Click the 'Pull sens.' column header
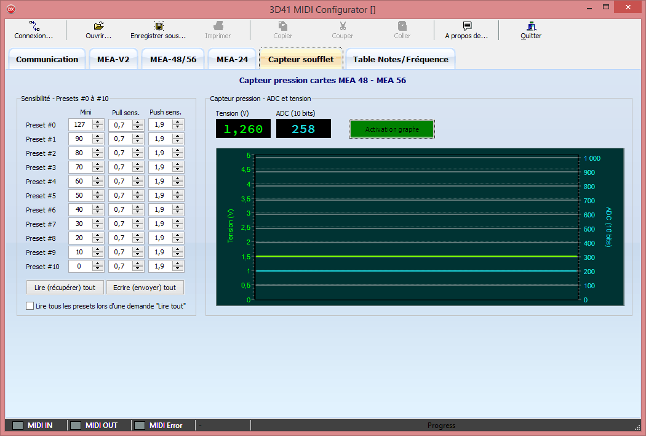The width and height of the screenshot is (646, 436). [x=126, y=112]
